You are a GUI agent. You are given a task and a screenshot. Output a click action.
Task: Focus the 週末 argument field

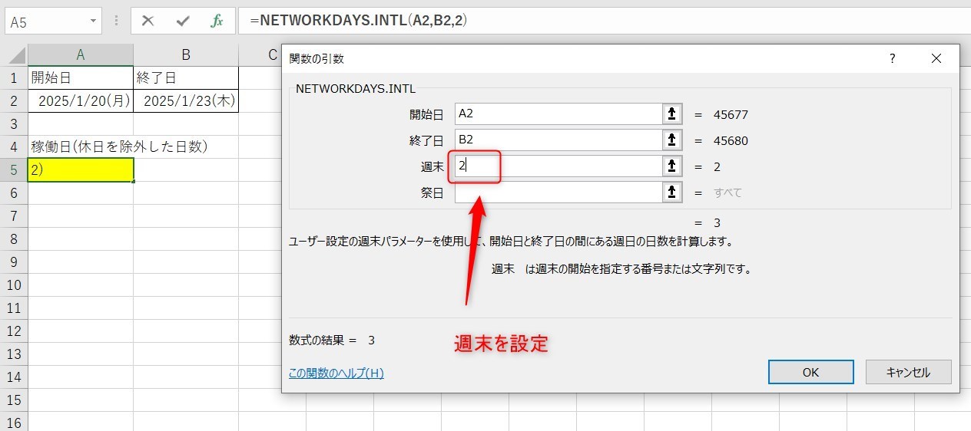coord(558,166)
